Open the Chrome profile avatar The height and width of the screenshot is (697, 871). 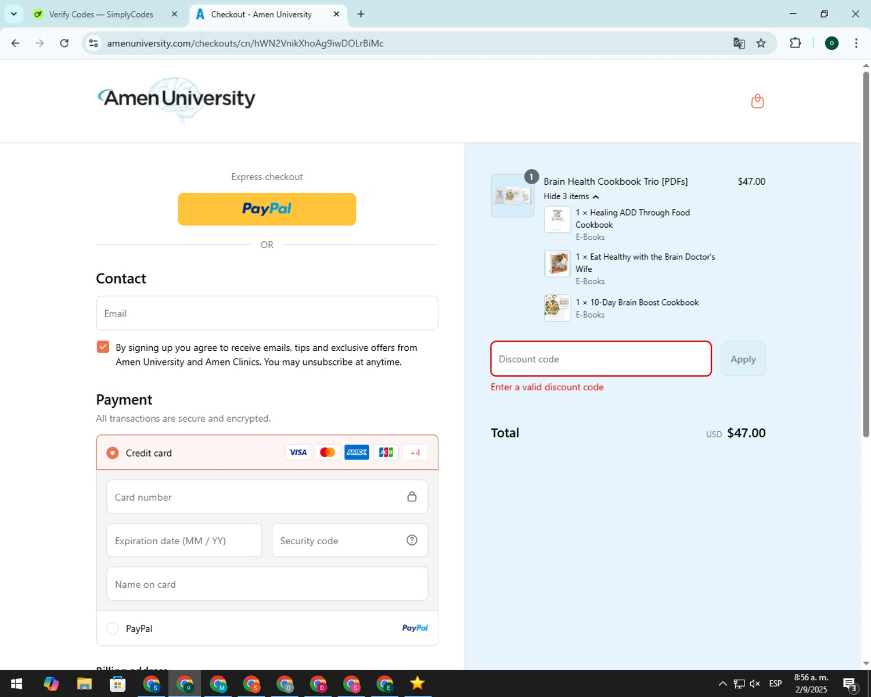pos(832,43)
